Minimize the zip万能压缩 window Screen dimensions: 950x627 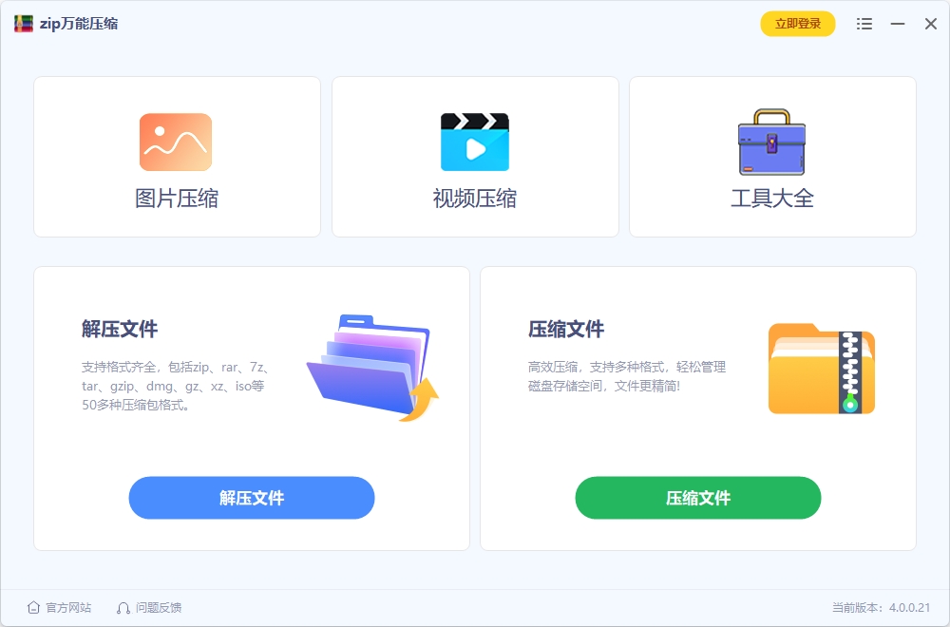[x=898, y=24]
